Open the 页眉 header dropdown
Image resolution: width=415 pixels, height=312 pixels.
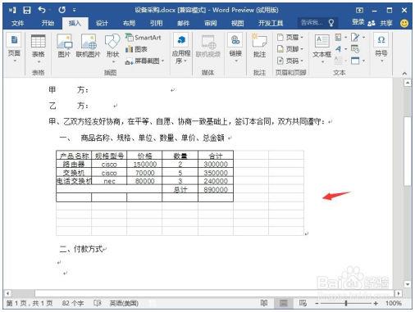click(x=290, y=37)
